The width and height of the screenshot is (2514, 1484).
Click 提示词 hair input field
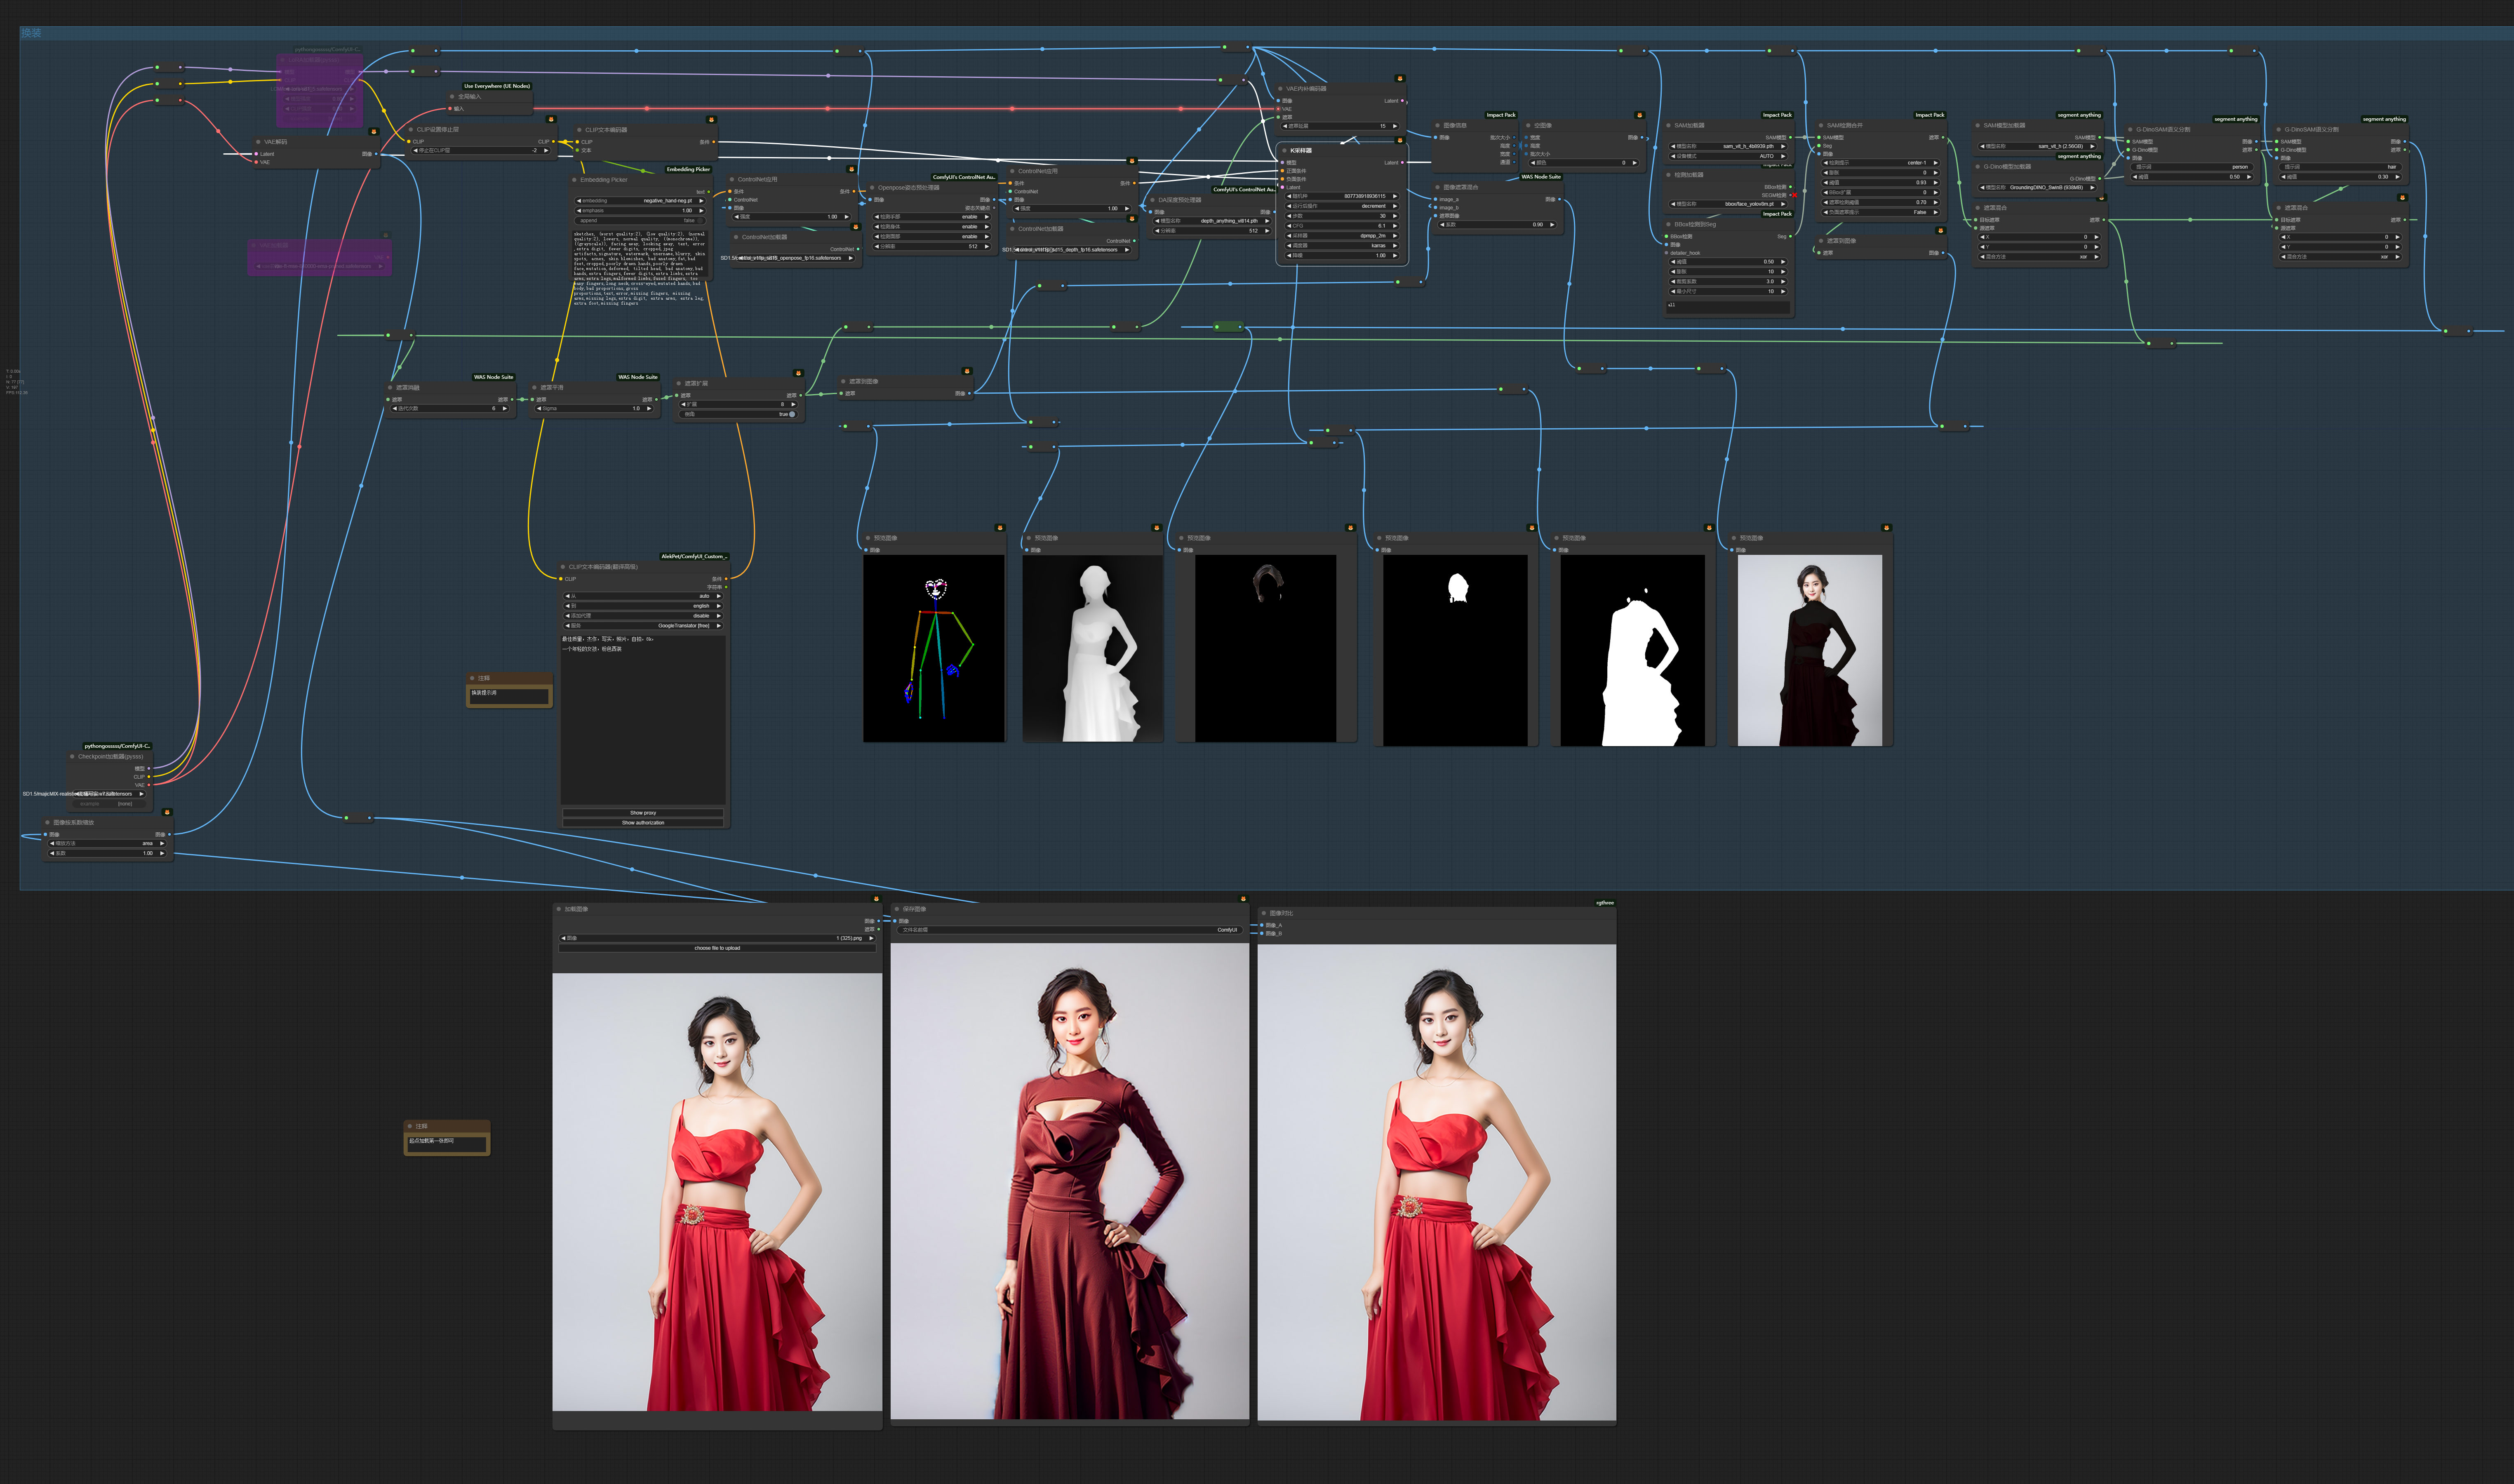[2341, 167]
